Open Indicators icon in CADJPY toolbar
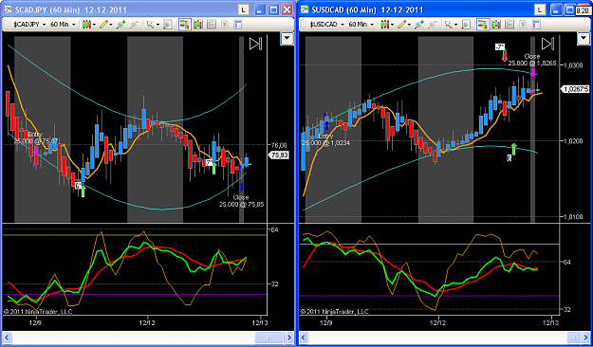This screenshot has width=593, height=347. 212,25
